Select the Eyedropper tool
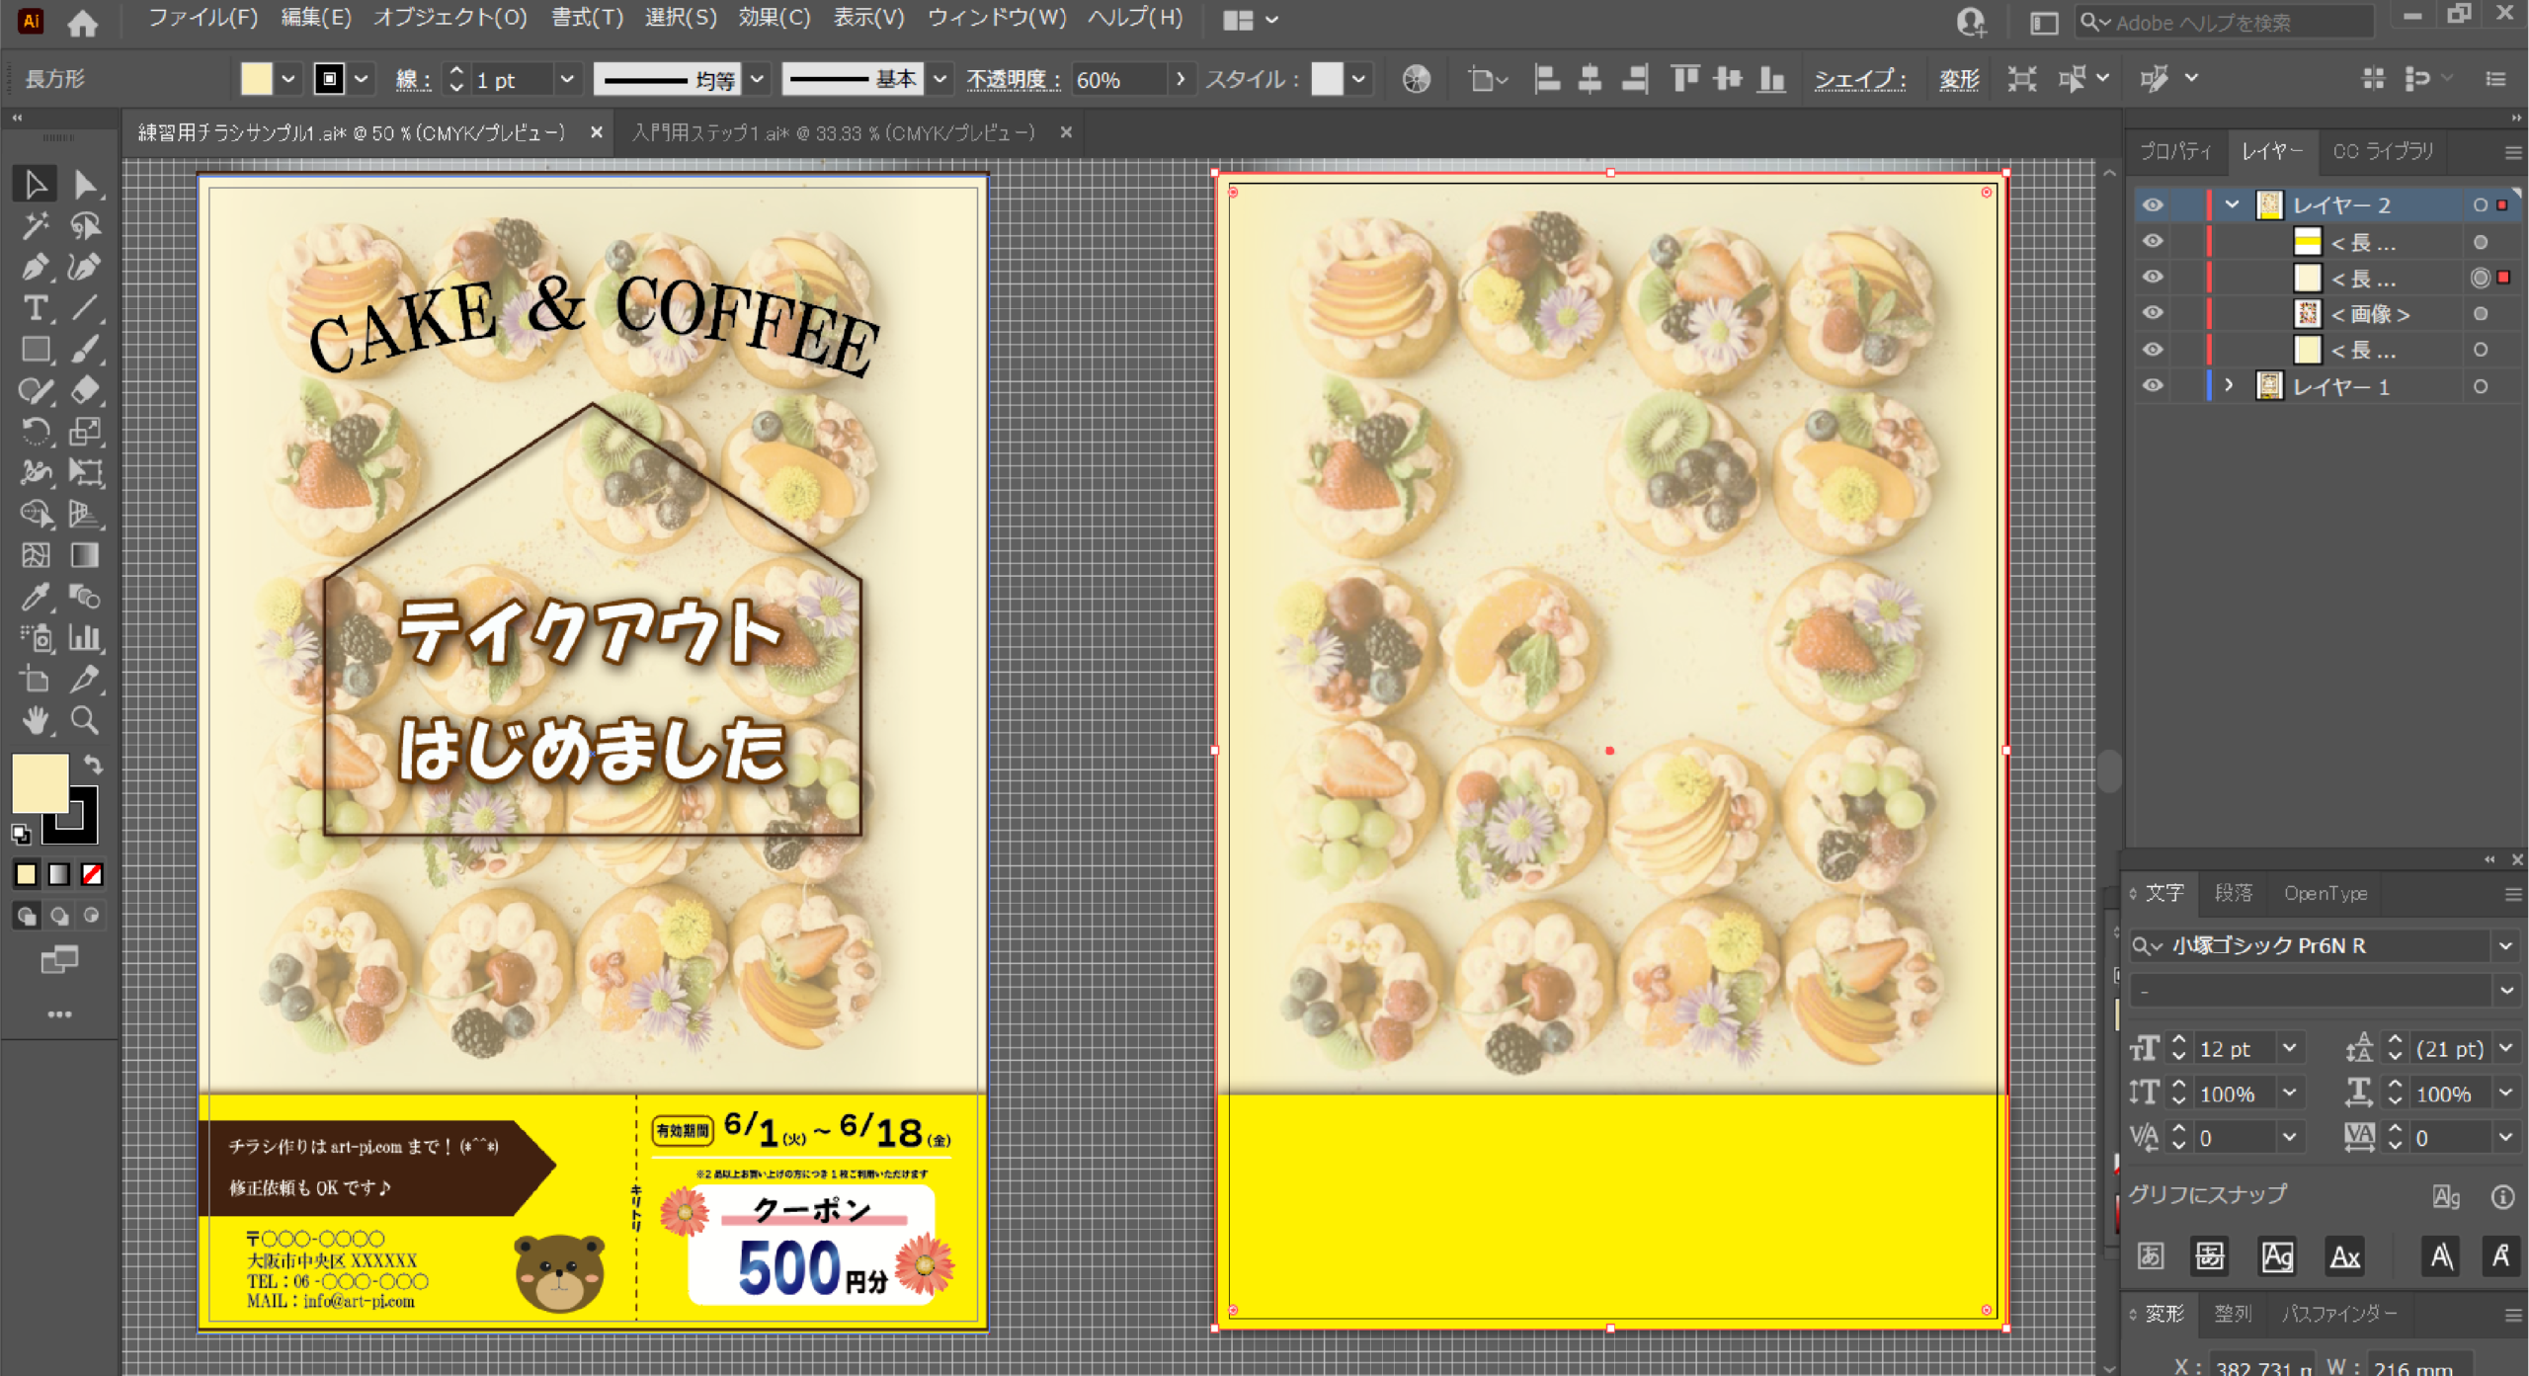Viewport: 2529px width, 1376px height. (35, 597)
